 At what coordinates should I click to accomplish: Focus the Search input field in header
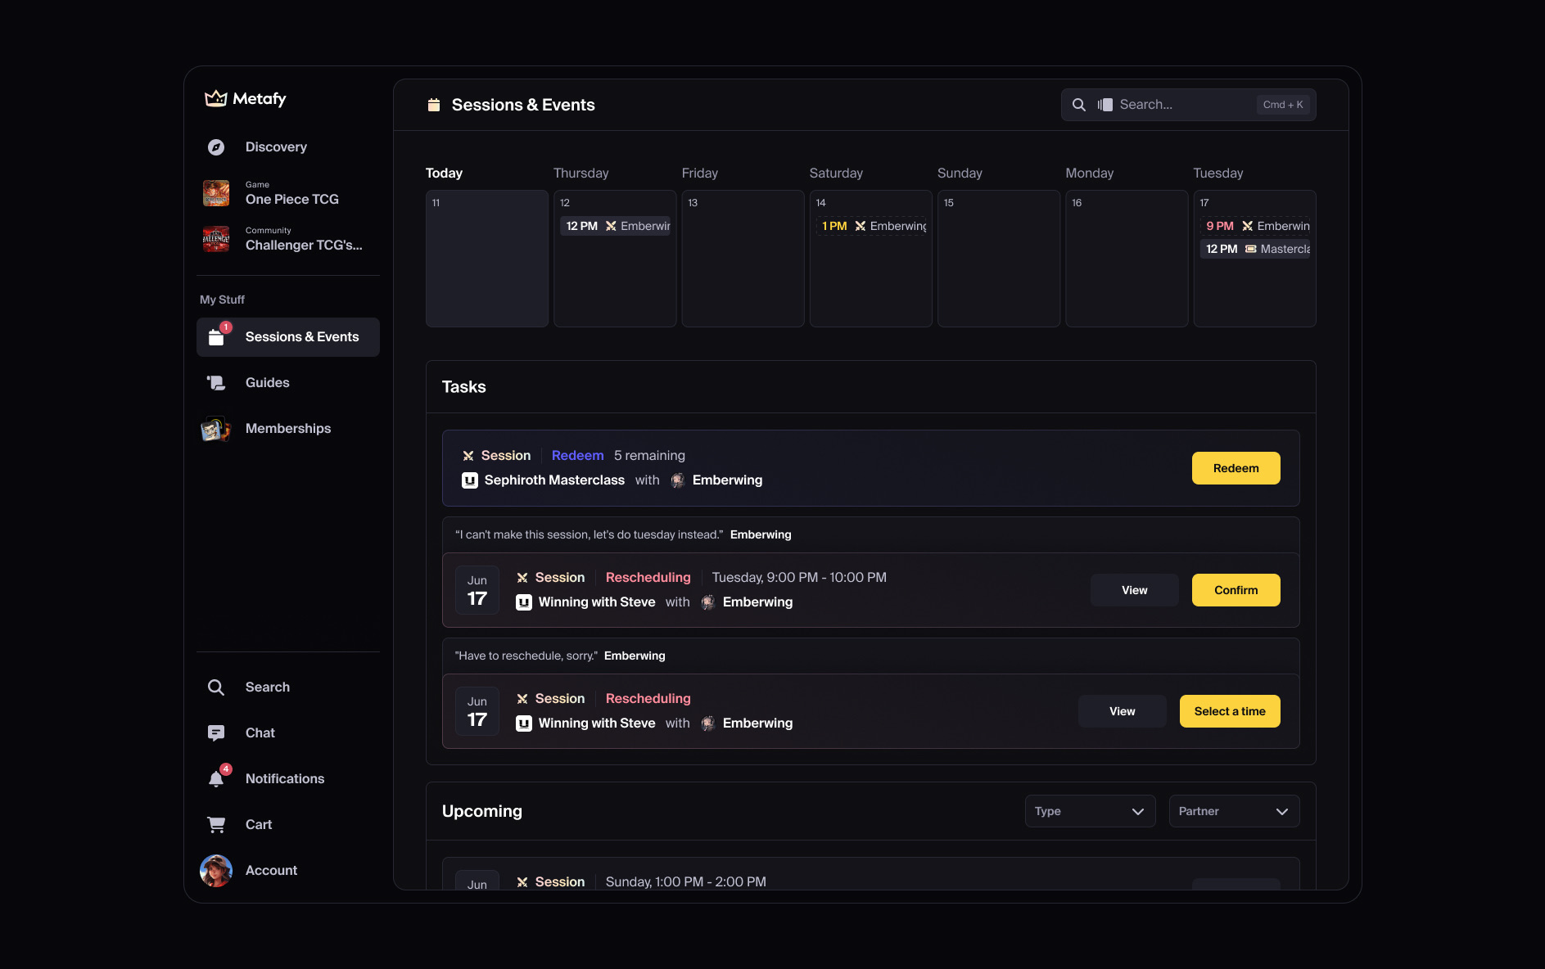[1189, 105]
